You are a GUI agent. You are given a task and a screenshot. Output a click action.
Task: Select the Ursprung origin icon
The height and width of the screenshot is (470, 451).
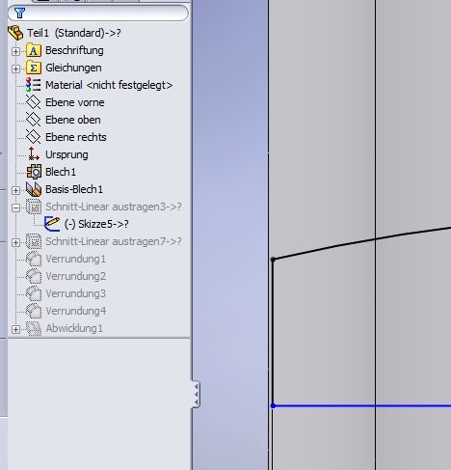pos(33,154)
